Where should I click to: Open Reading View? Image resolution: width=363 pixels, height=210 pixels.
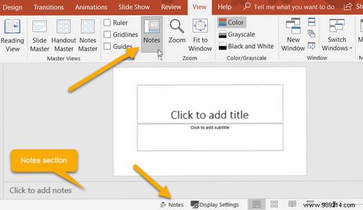point(12,36)
